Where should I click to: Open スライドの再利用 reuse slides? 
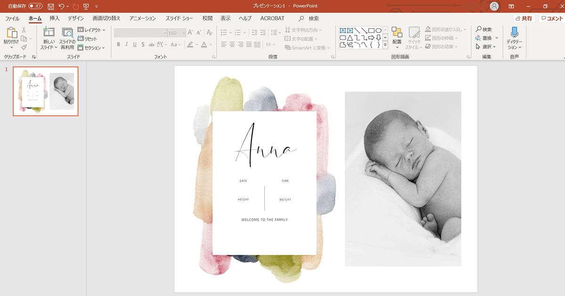pos(67,34)
